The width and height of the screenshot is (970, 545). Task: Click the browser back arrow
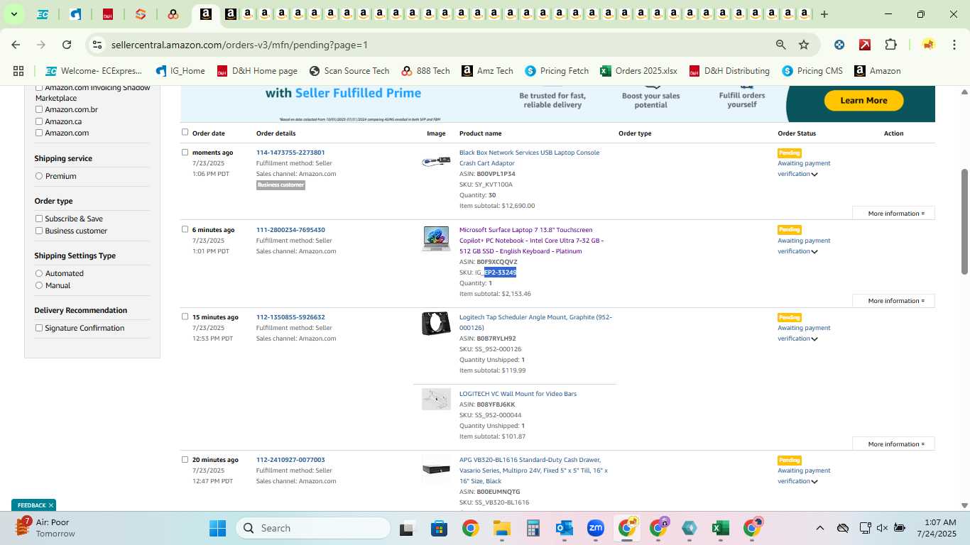tap(16, 45)
